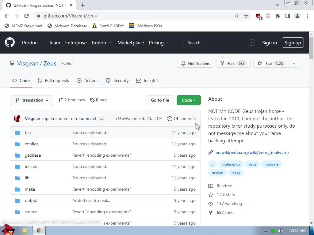Open the en.wikipedia.org zeus malware link

point(252,152)
